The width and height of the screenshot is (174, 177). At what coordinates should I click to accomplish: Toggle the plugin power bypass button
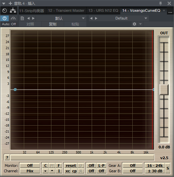click(4, 18)
